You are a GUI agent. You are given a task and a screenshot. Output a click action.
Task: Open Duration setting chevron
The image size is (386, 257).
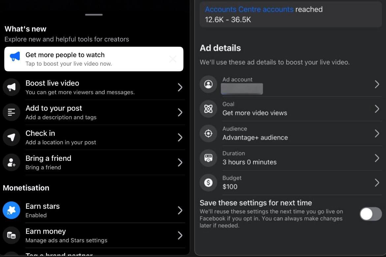377,158
